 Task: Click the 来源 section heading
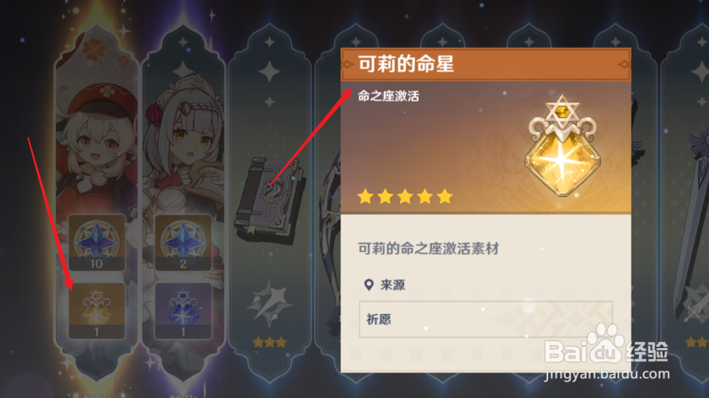point(392,284)
